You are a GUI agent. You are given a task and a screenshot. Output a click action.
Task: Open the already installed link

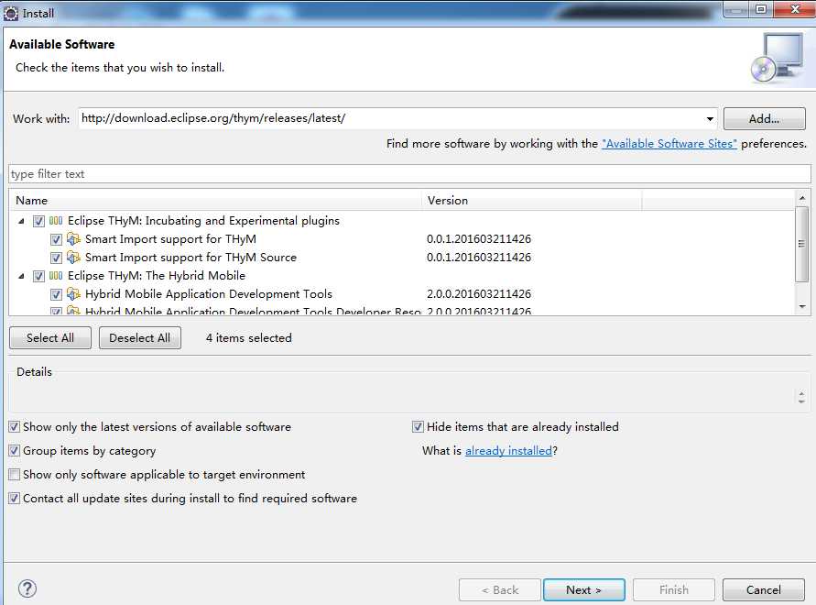click(x=508, y=451)
